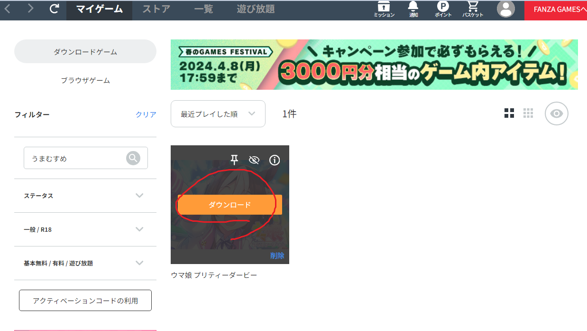Click the orange ダウンロード button
This screenshot has width=587, height=331.
pyautogui.click(x=230, y=205)
